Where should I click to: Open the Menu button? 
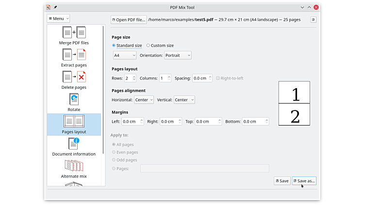58,18
